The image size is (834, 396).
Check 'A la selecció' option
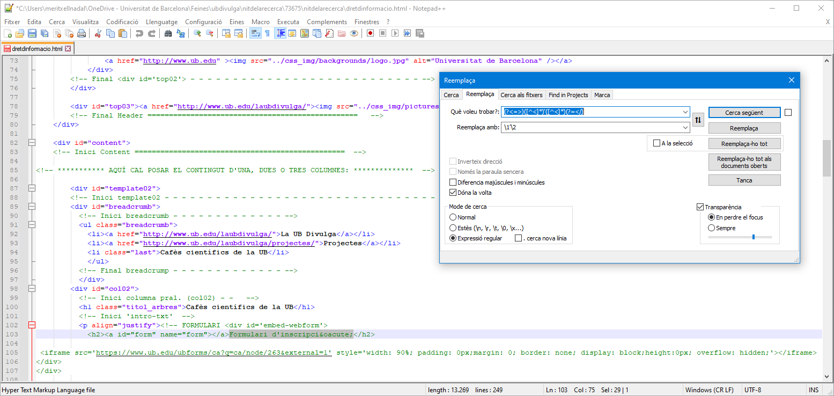(x=657, y=143)
